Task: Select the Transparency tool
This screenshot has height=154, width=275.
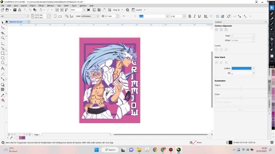Action: 3,89
